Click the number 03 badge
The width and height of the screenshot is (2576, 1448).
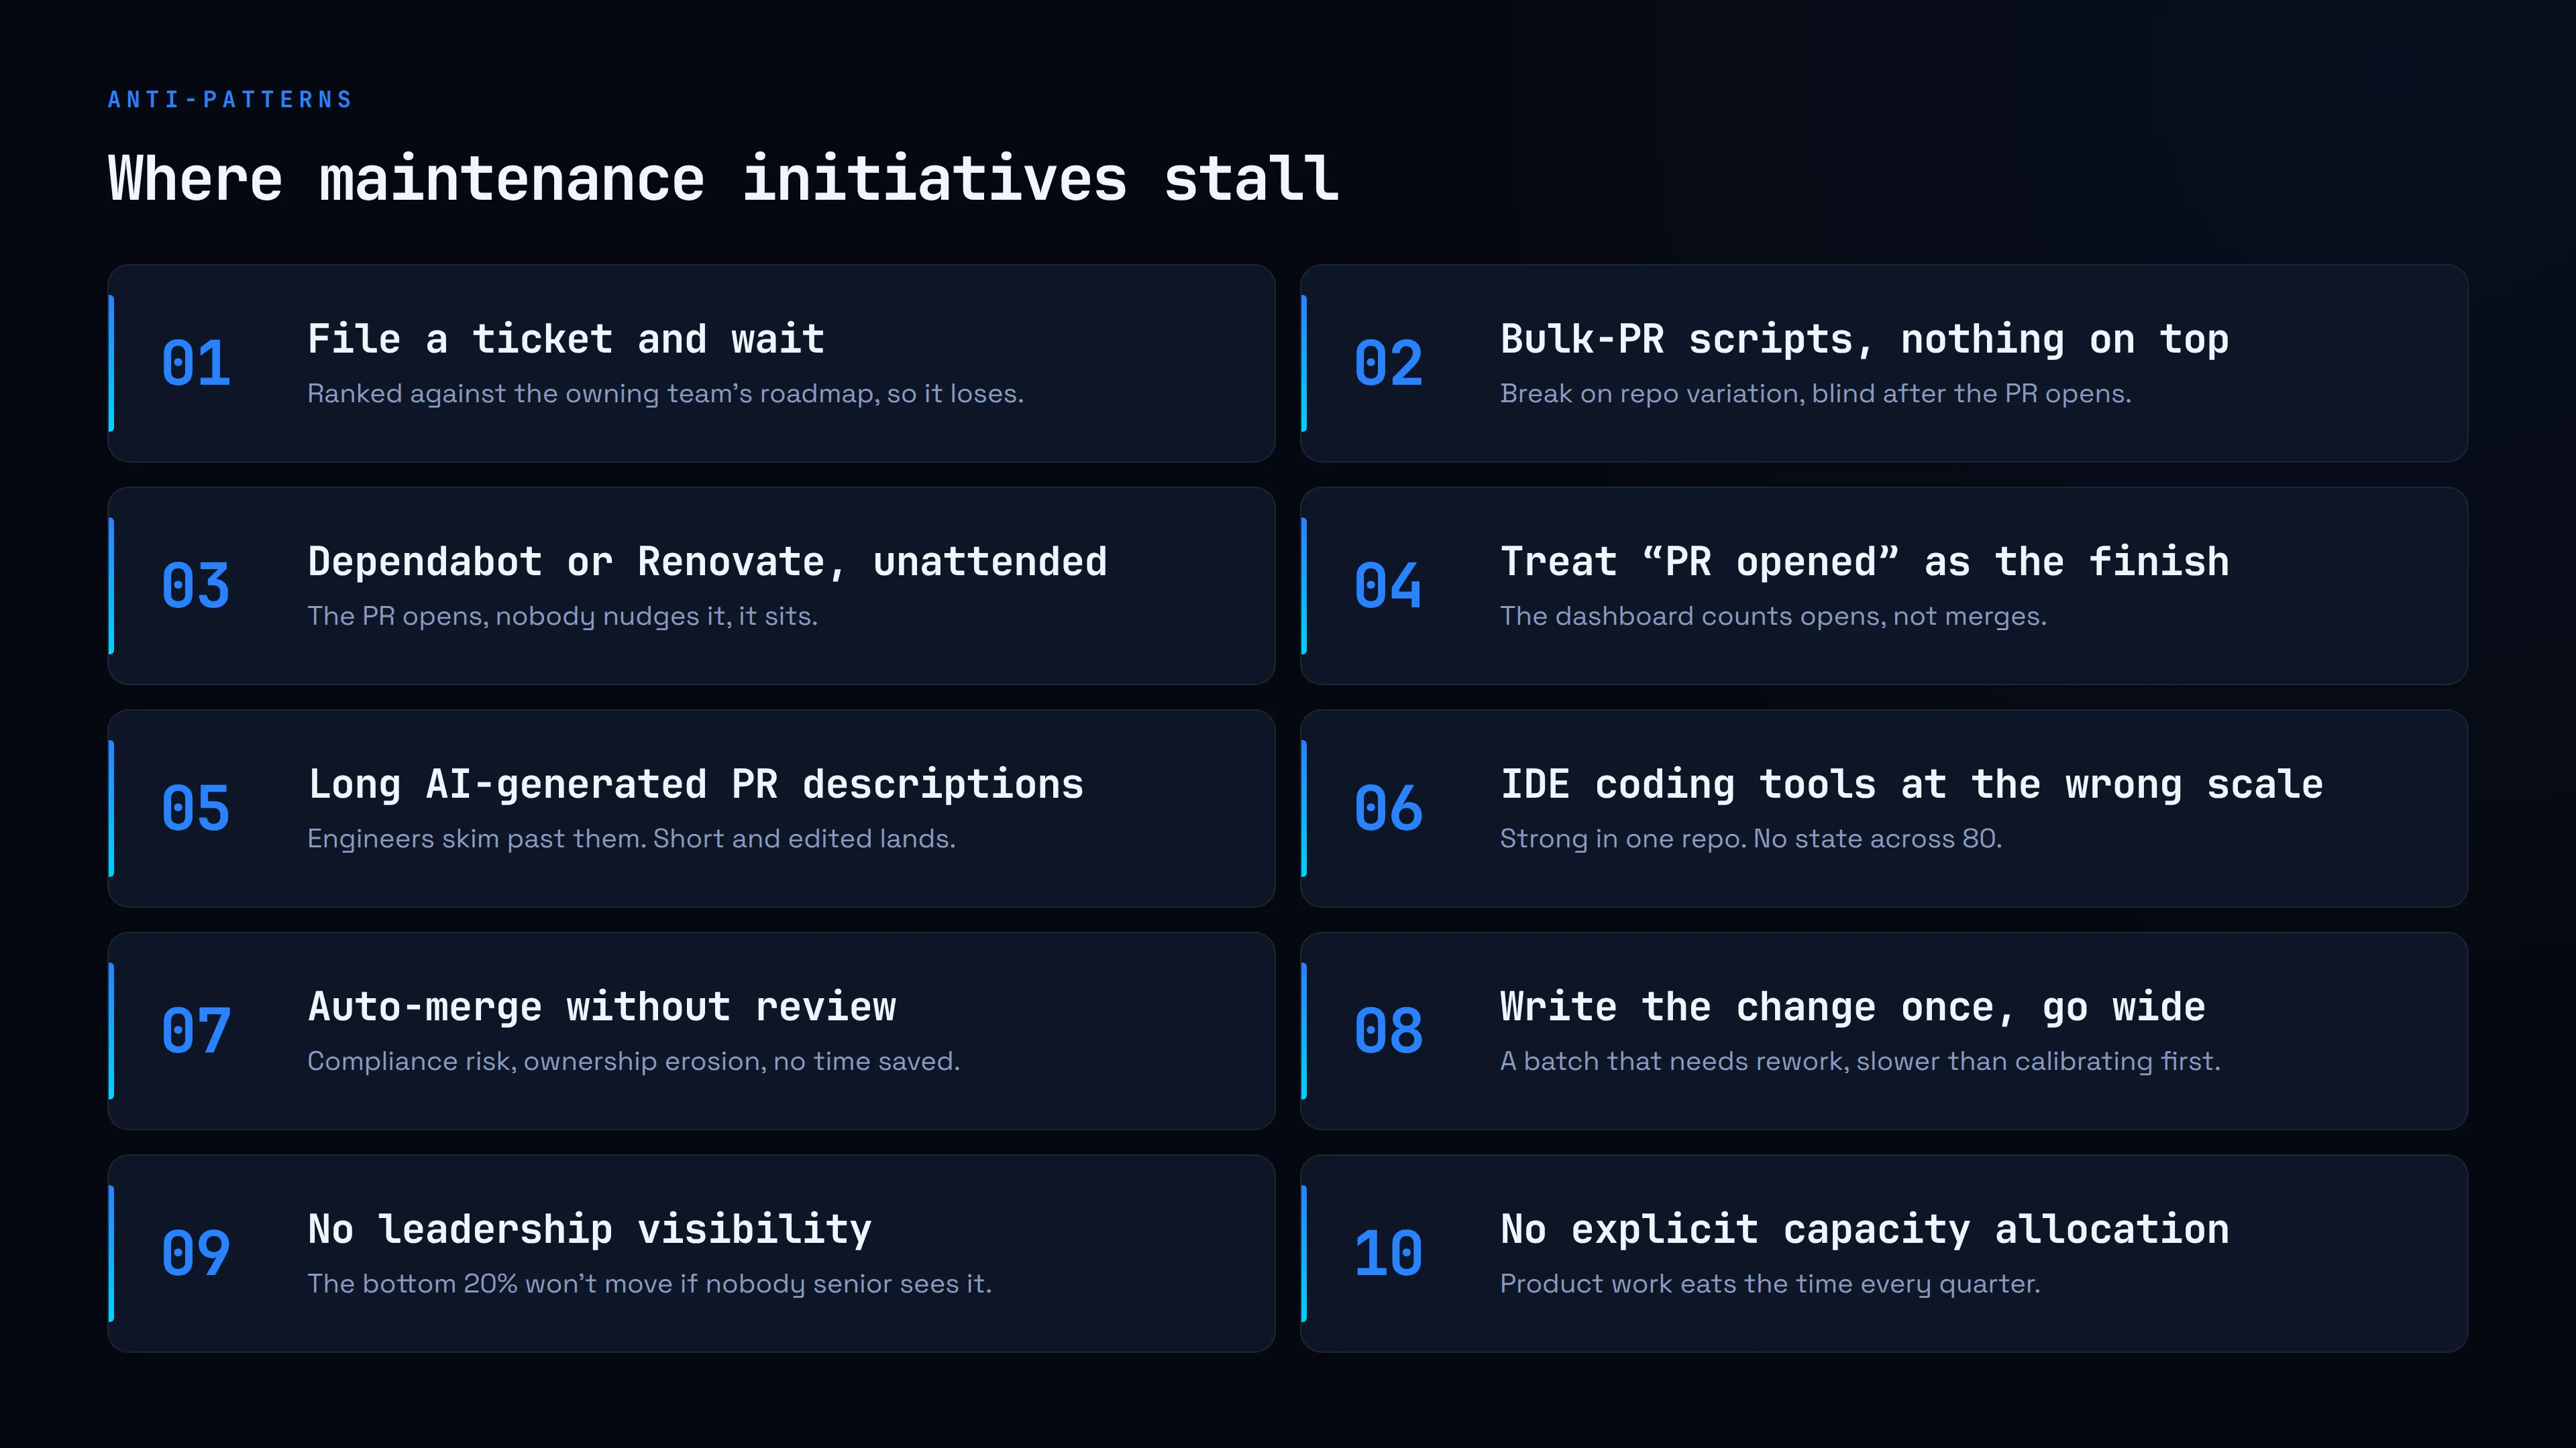[196, 587]
